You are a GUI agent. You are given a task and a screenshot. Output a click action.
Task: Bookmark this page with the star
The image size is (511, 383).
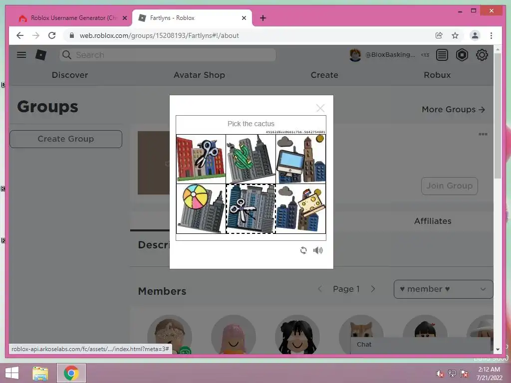[x=455, y=35]
